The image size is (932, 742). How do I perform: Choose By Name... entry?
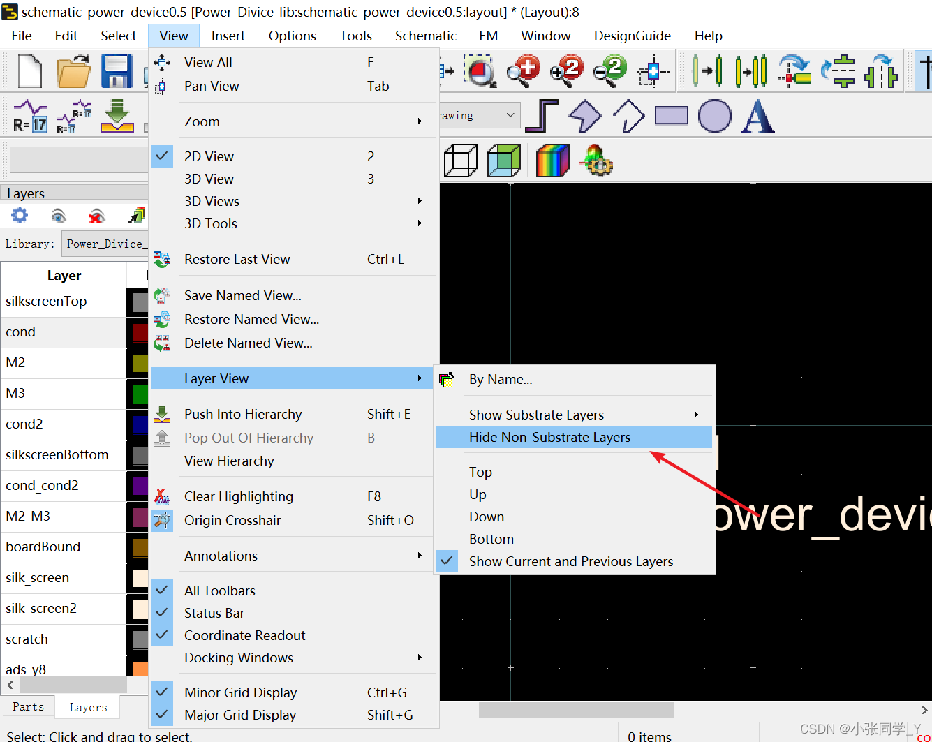pyautogui.click(x=575, y=379)
